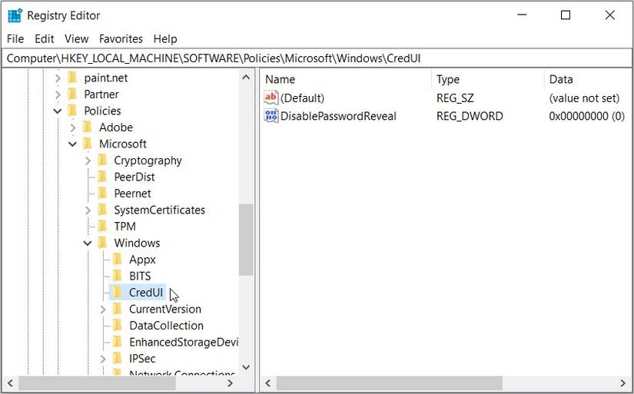Open the Edit menu
Screen dimensions: 634x394
pyautogui.click(x=44, y=39)
